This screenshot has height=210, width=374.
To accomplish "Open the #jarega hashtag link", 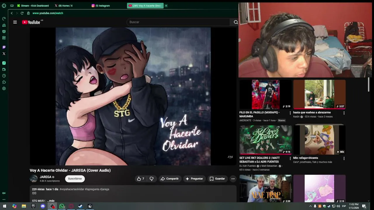I will (x=105, y=189).
